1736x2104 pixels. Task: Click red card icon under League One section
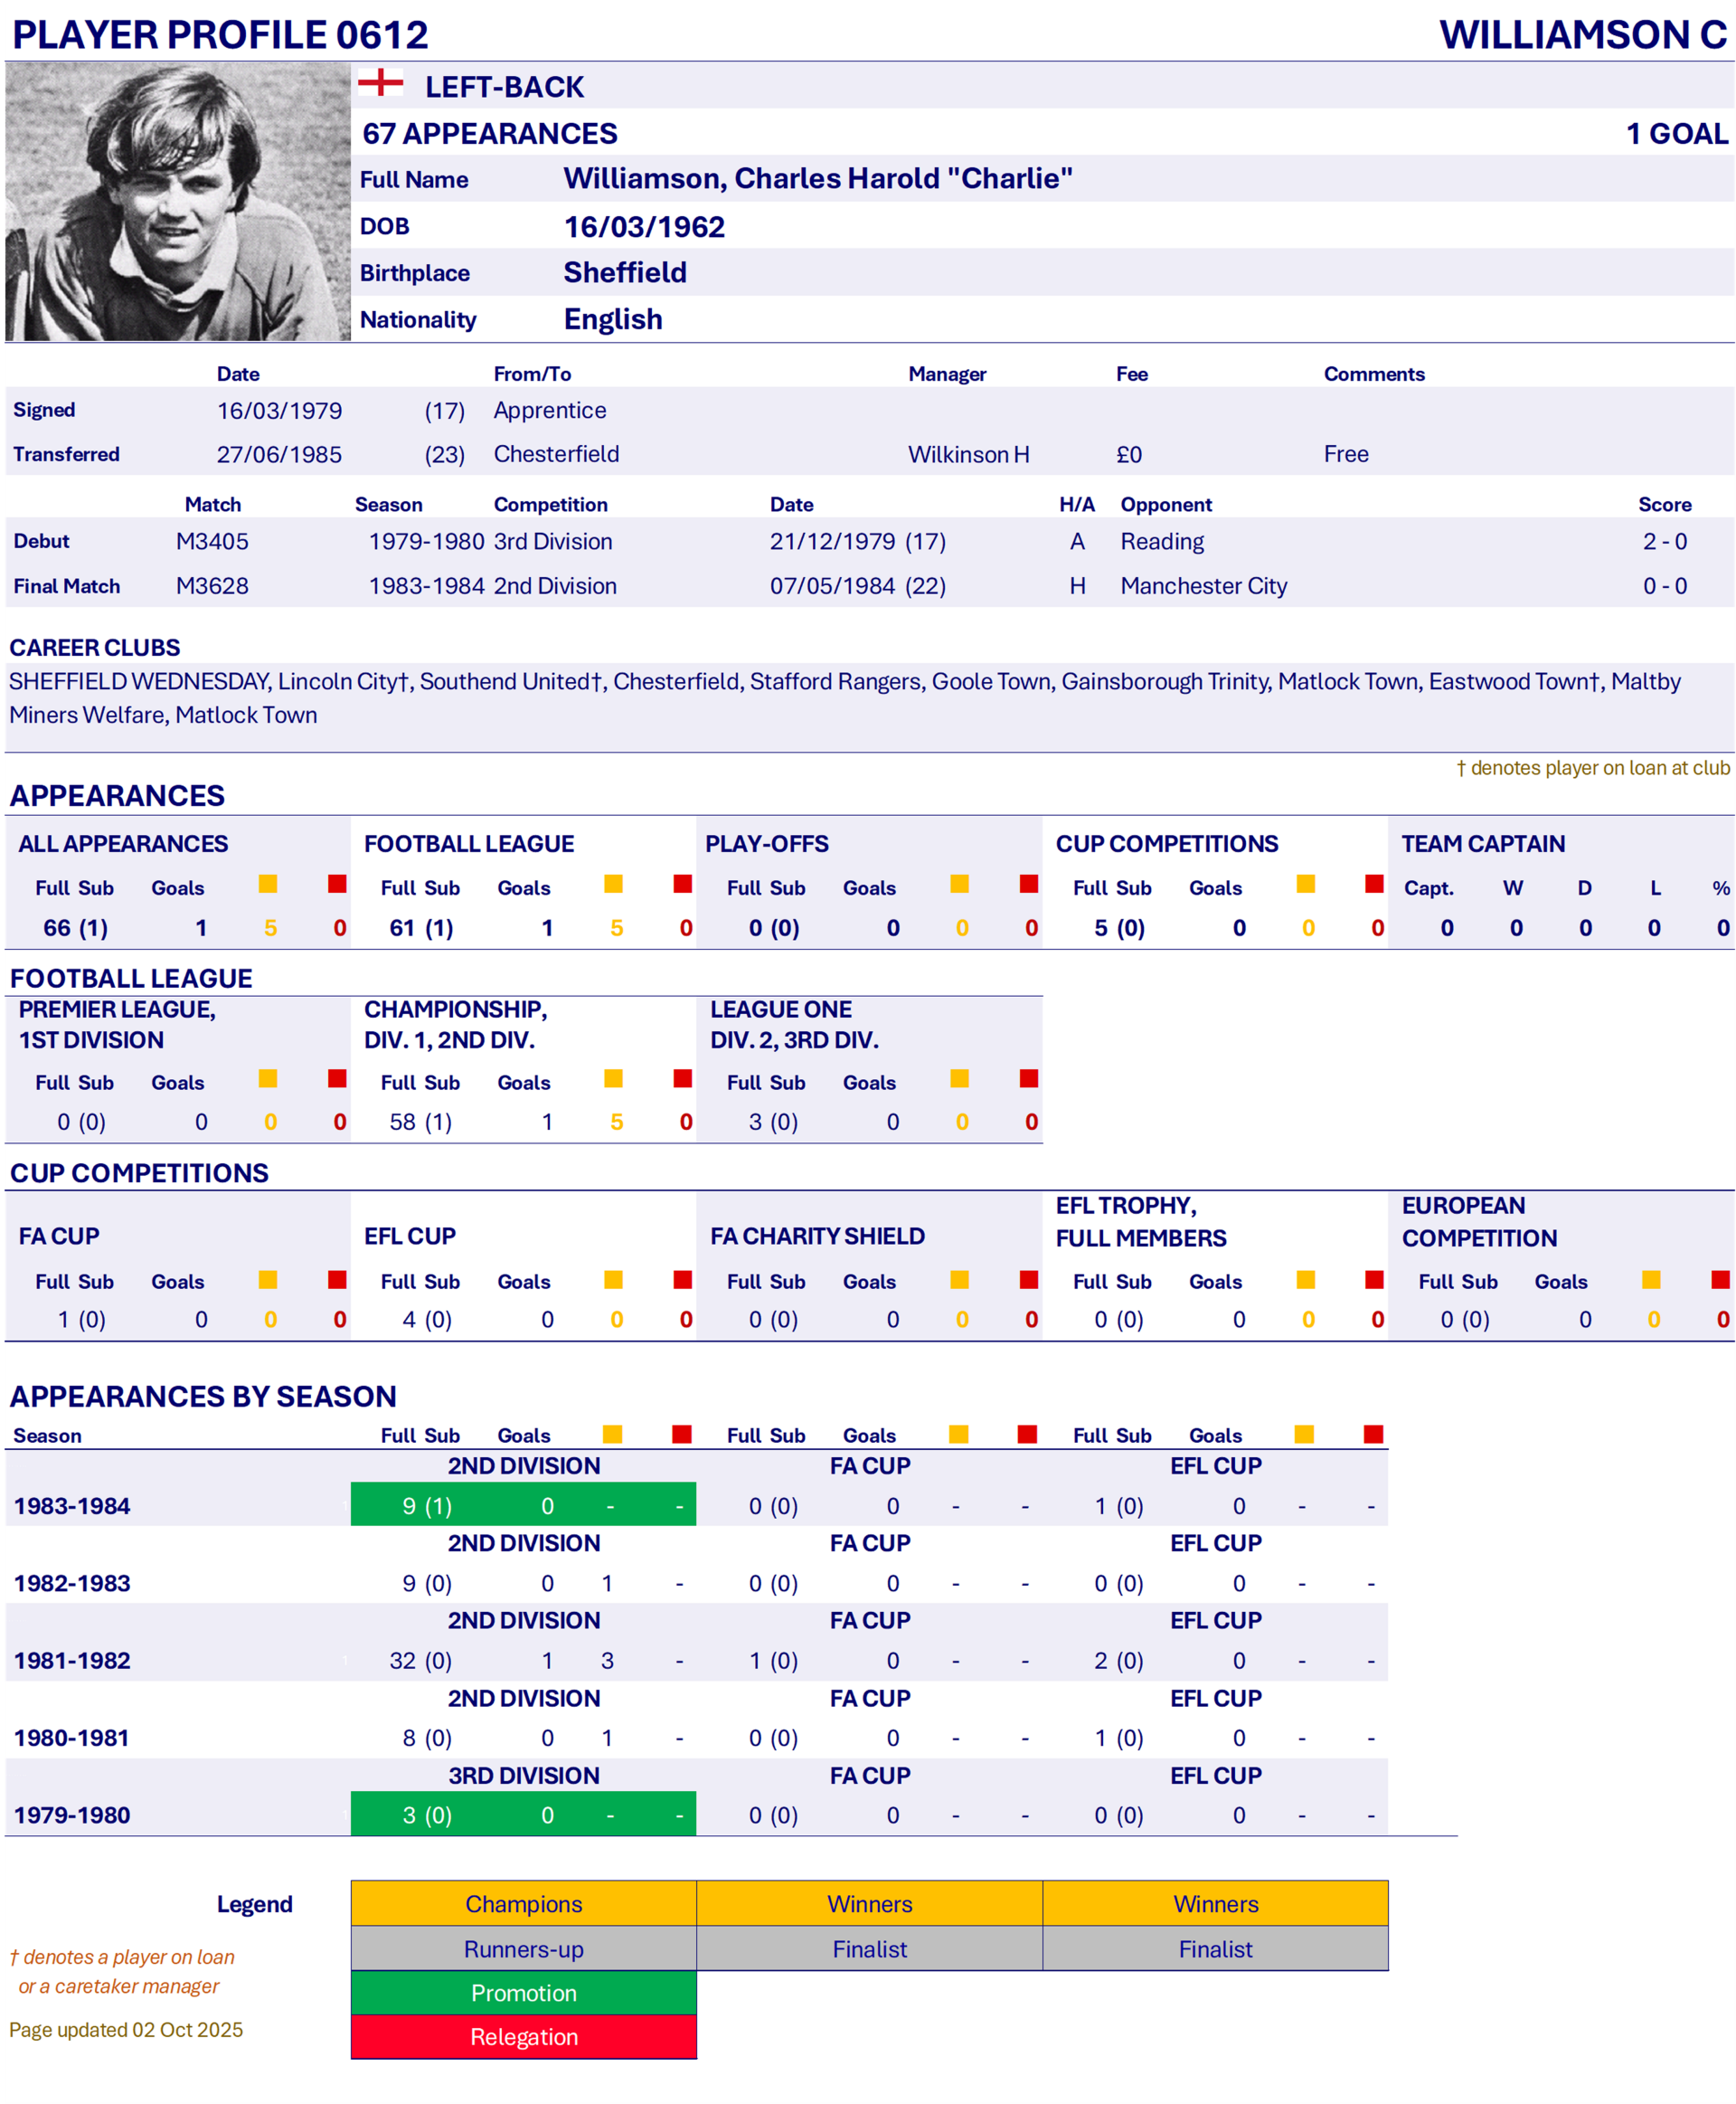point(1028,1077)
